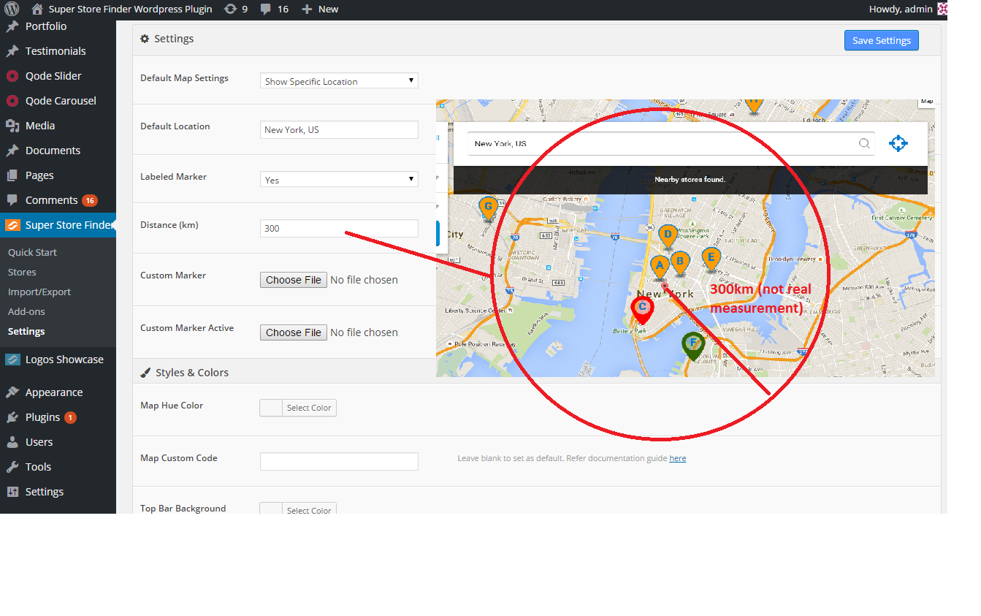Click the Plugins update badge showing 1
This screenshot has width=981, height=616.
pos(70,417)
